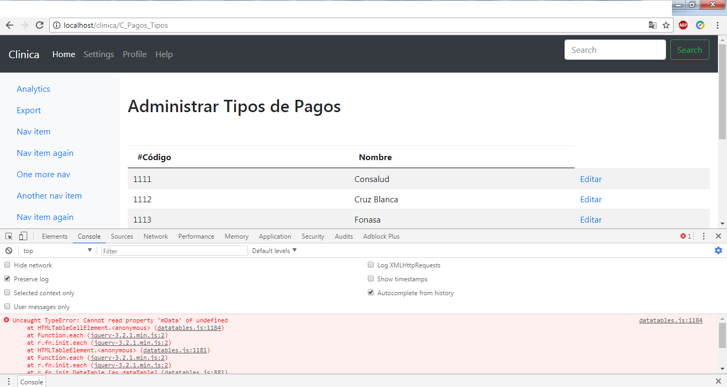
Task: Open datatables.js:1184 error source
Action: click(x=670, y=320)
